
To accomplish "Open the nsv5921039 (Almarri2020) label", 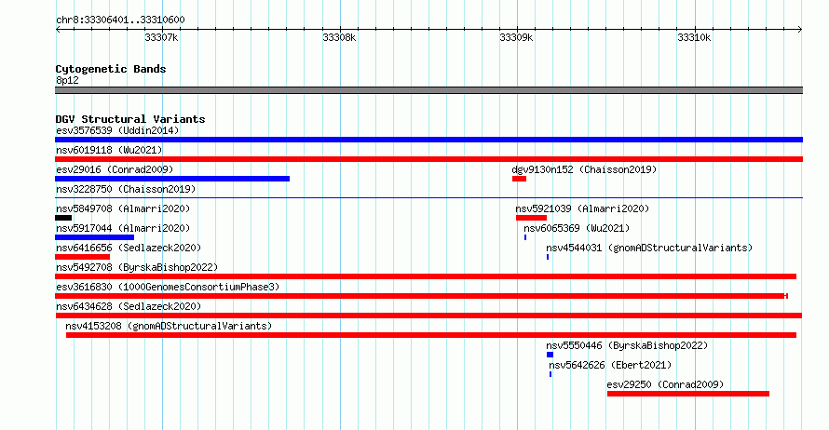I will pyautogui.click(x=582, y=208).
